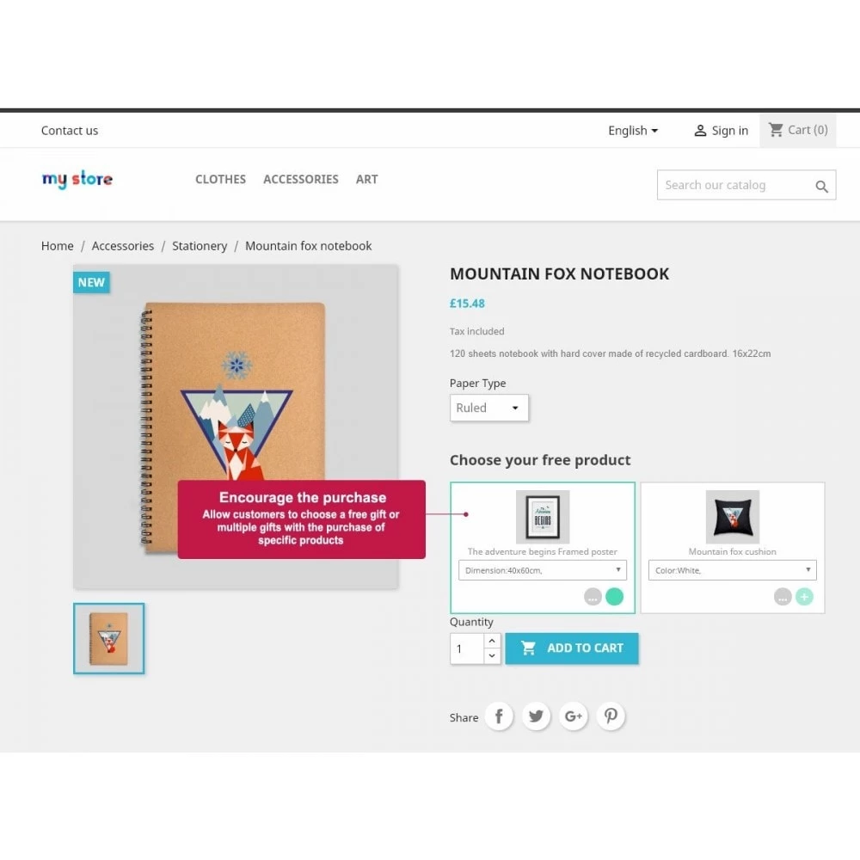Expand Dimension 40x60cm dropdown

click(x=543, y=570)
